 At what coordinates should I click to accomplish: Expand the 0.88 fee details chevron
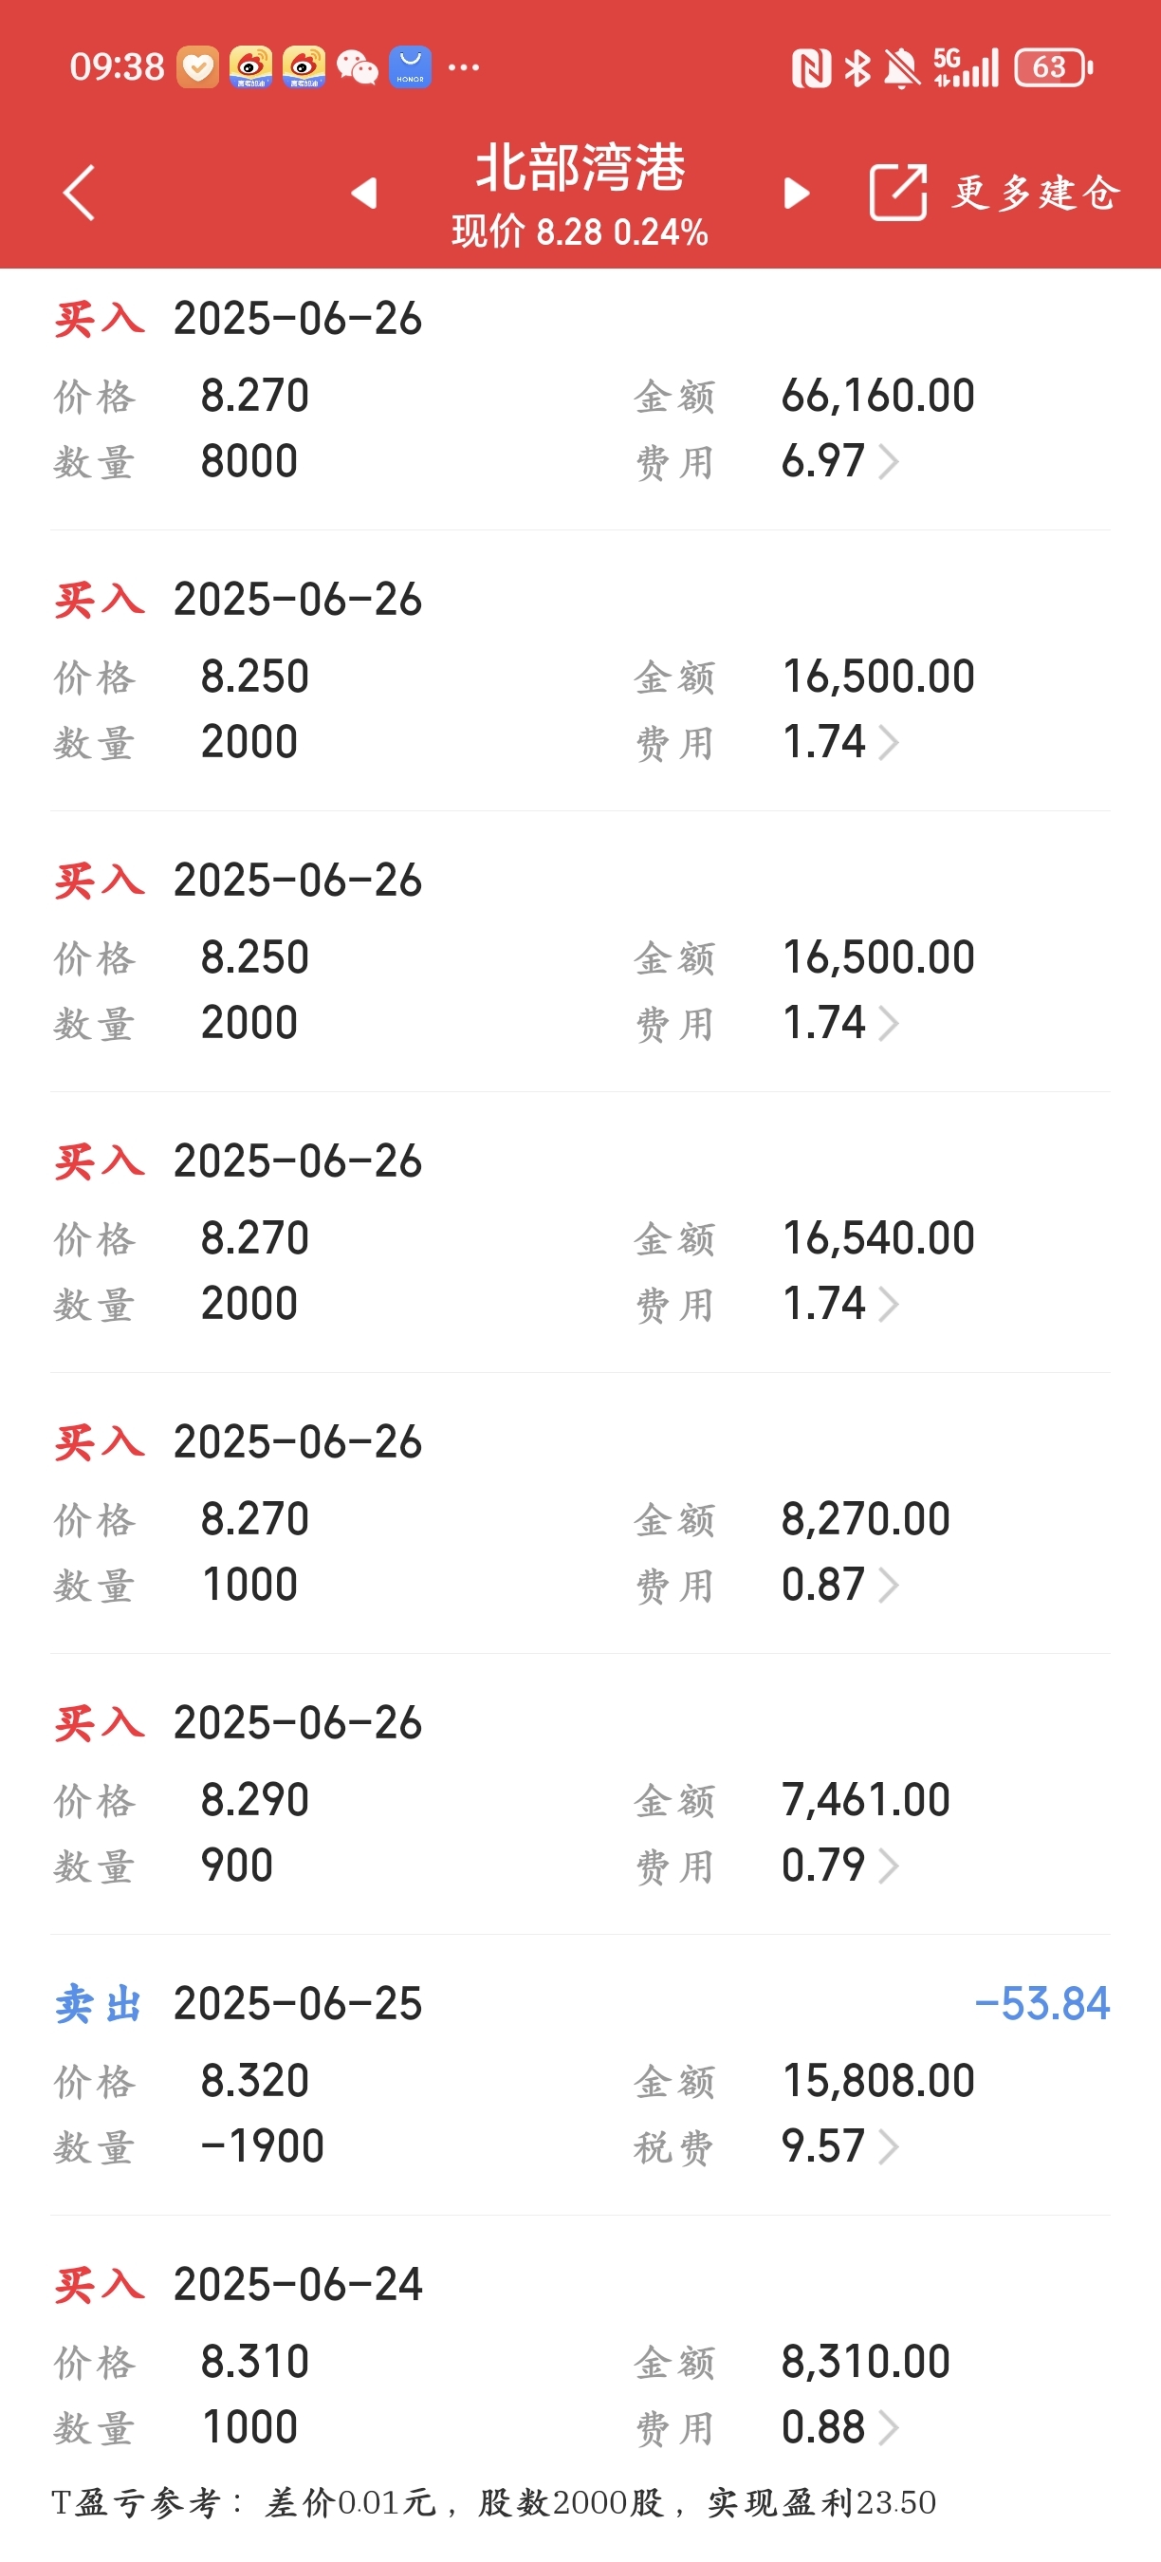pos(889,2428)
